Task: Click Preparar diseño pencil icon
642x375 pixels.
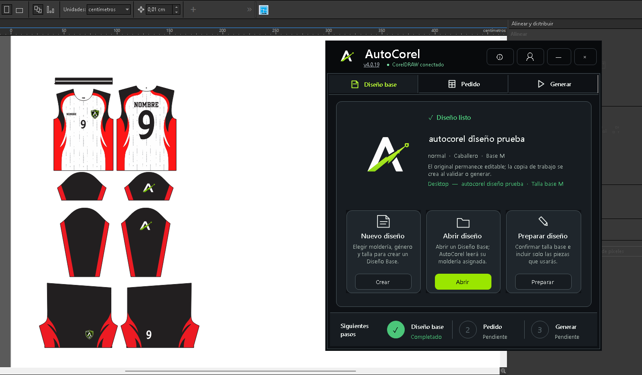Action: (x=543, y=222)
